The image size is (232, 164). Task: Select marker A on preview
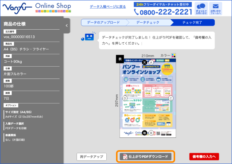151,63
